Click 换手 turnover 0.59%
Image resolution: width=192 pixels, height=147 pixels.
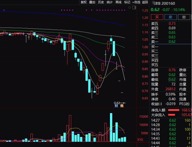(170, 94)
